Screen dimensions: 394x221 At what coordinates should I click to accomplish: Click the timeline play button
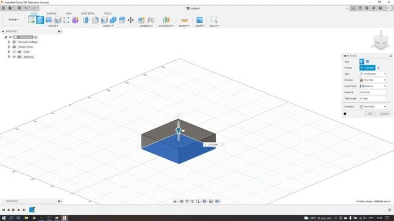pyautogui.click(x=14, y=210)
